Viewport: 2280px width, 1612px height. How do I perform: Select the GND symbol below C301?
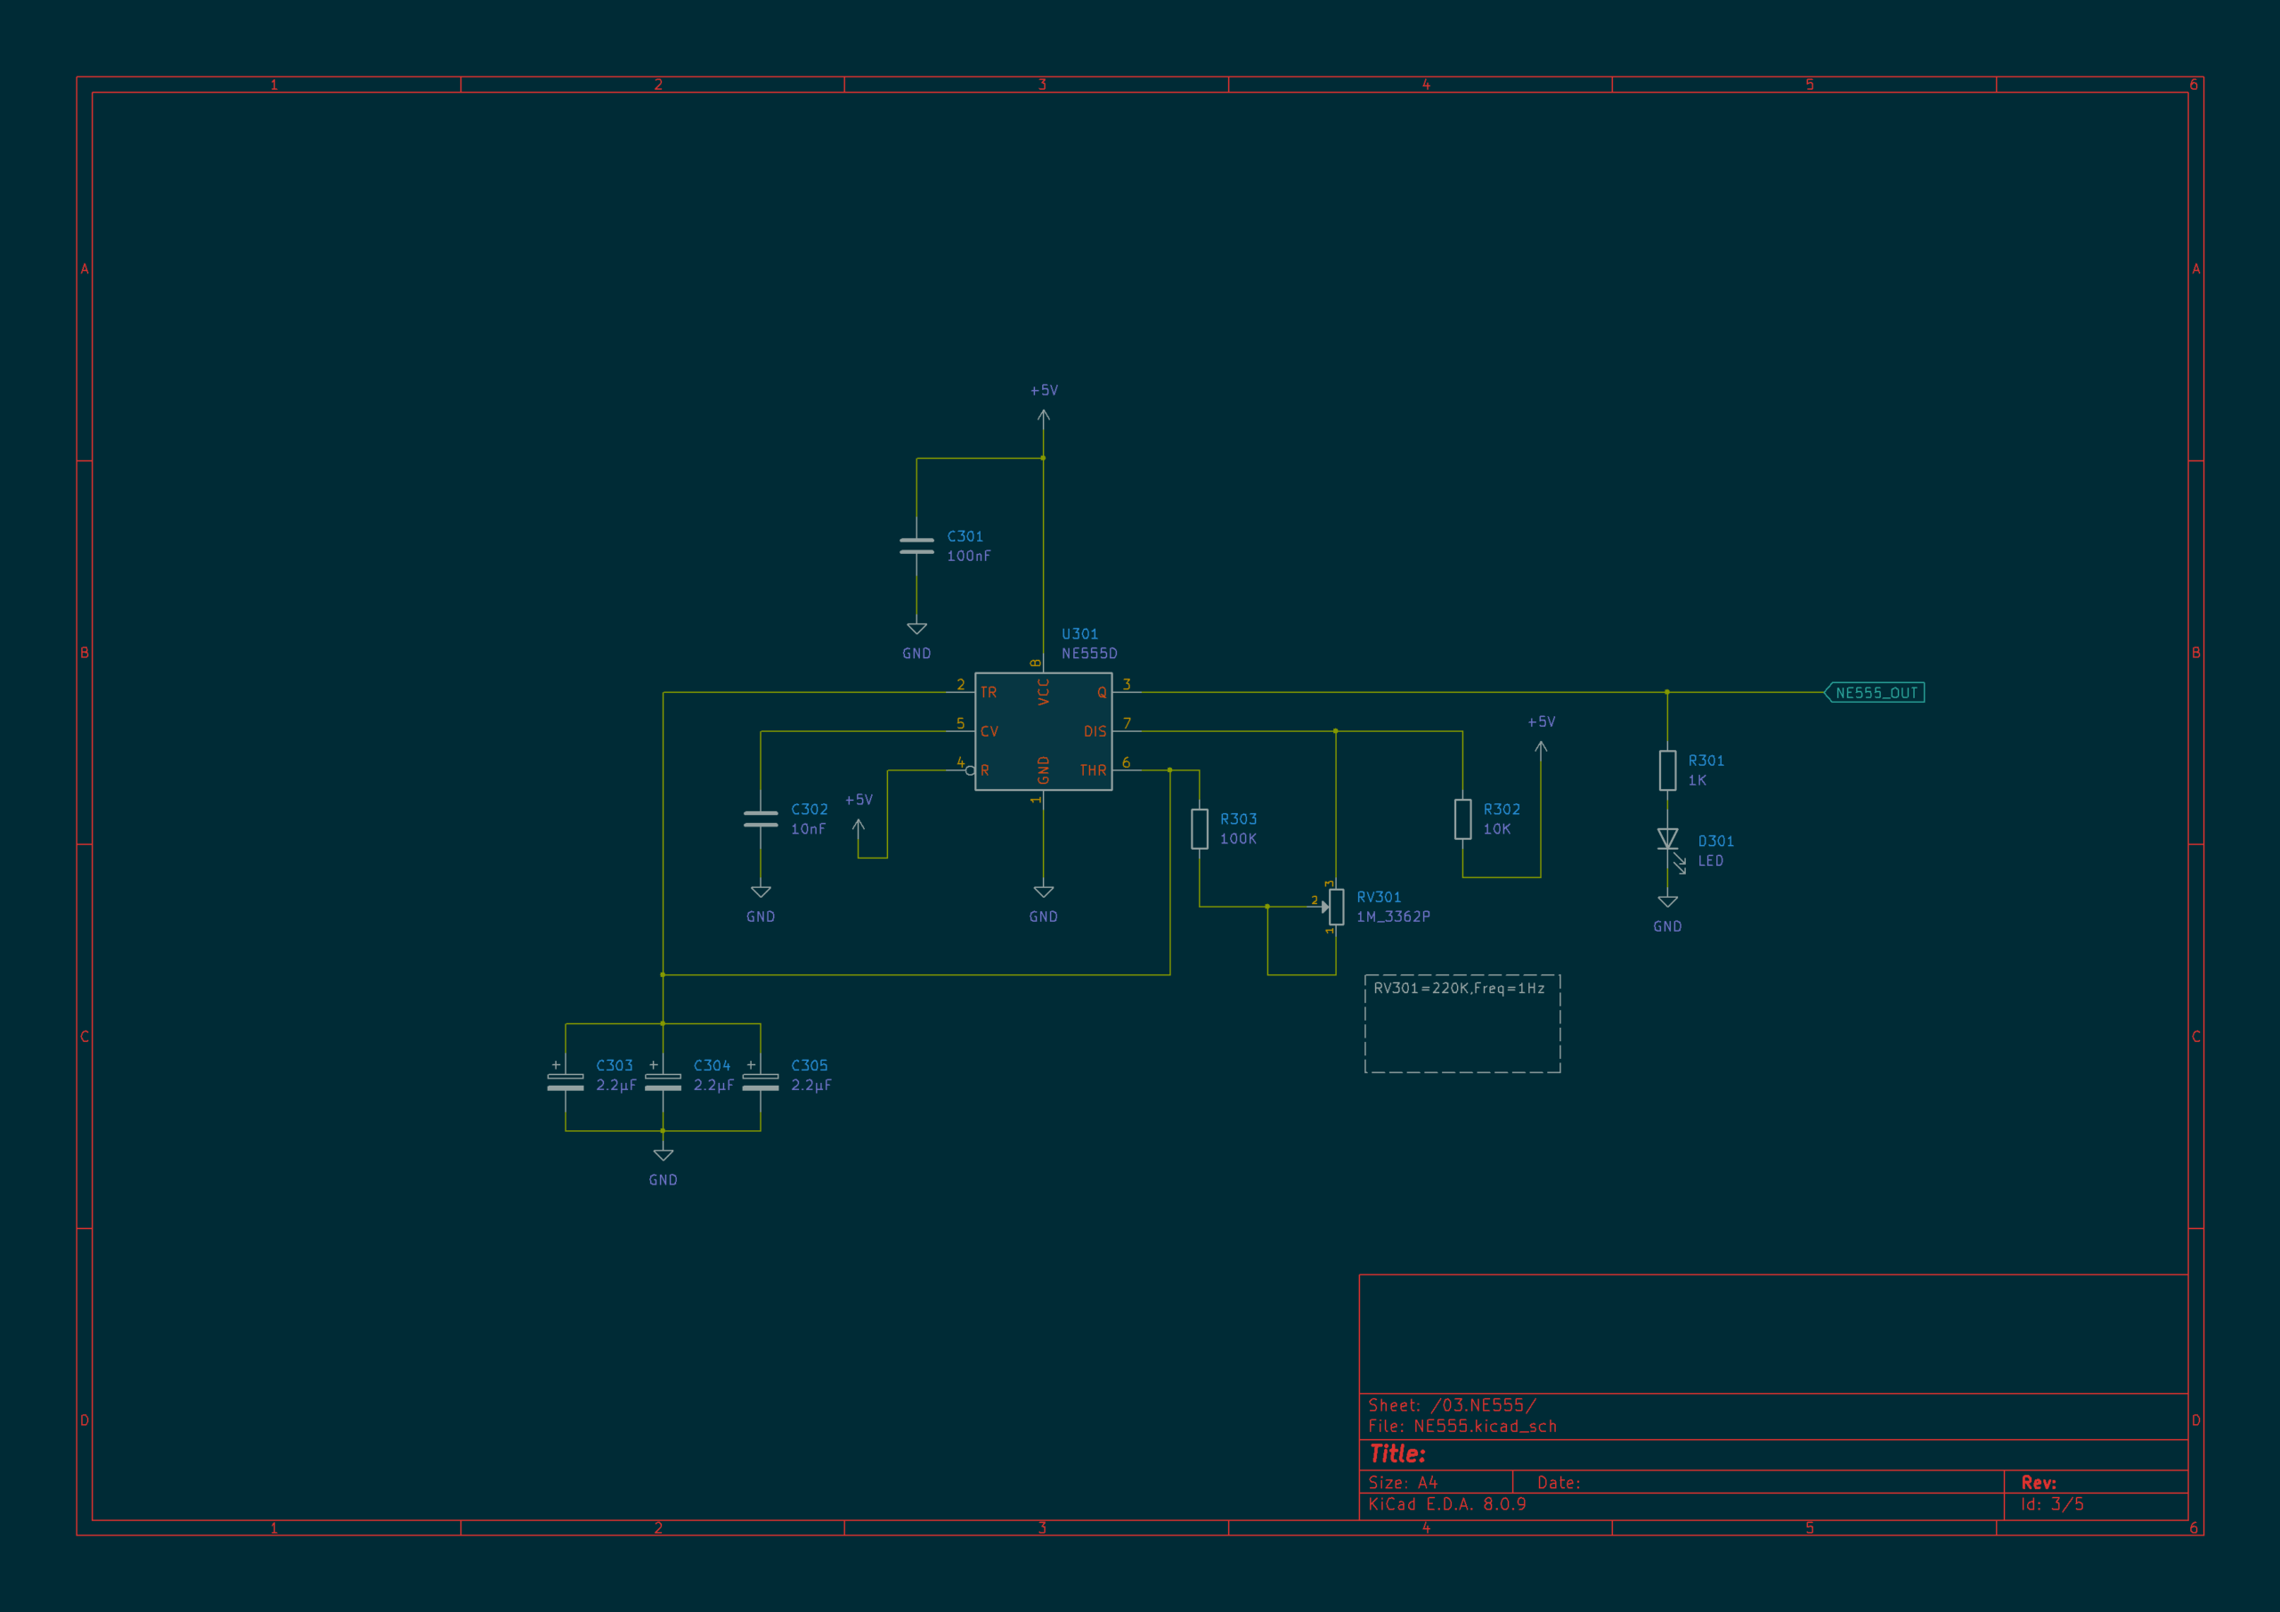[916, 639]
